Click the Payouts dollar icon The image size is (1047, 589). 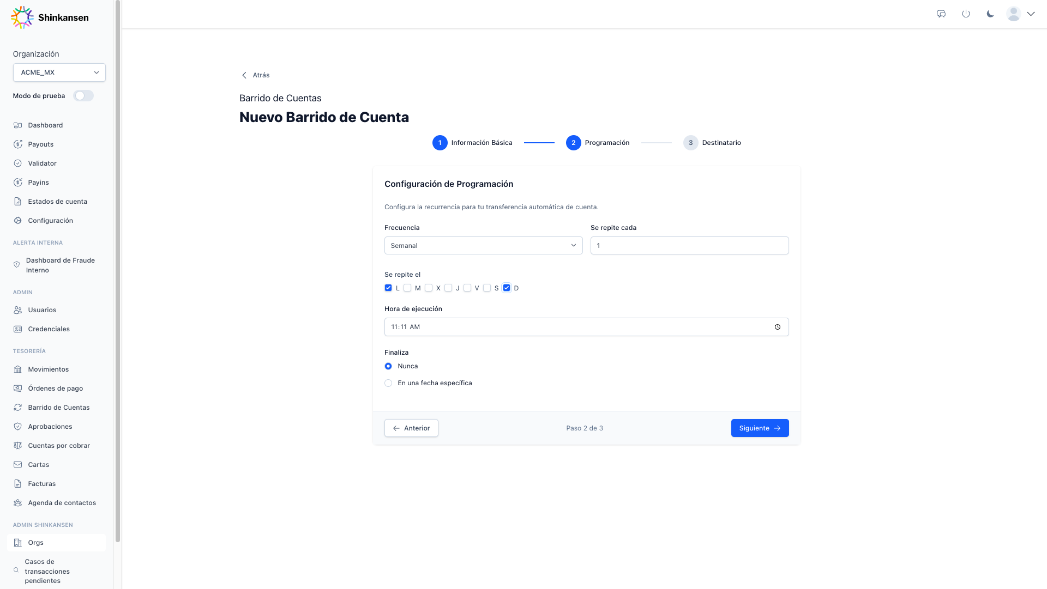click(x=17, y=144)
